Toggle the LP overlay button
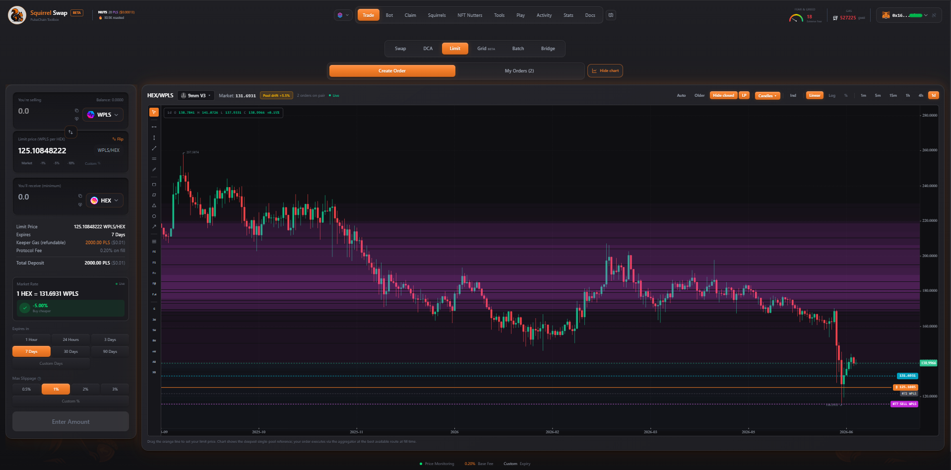This screenshot has width=951, height=470. [744, 95]
